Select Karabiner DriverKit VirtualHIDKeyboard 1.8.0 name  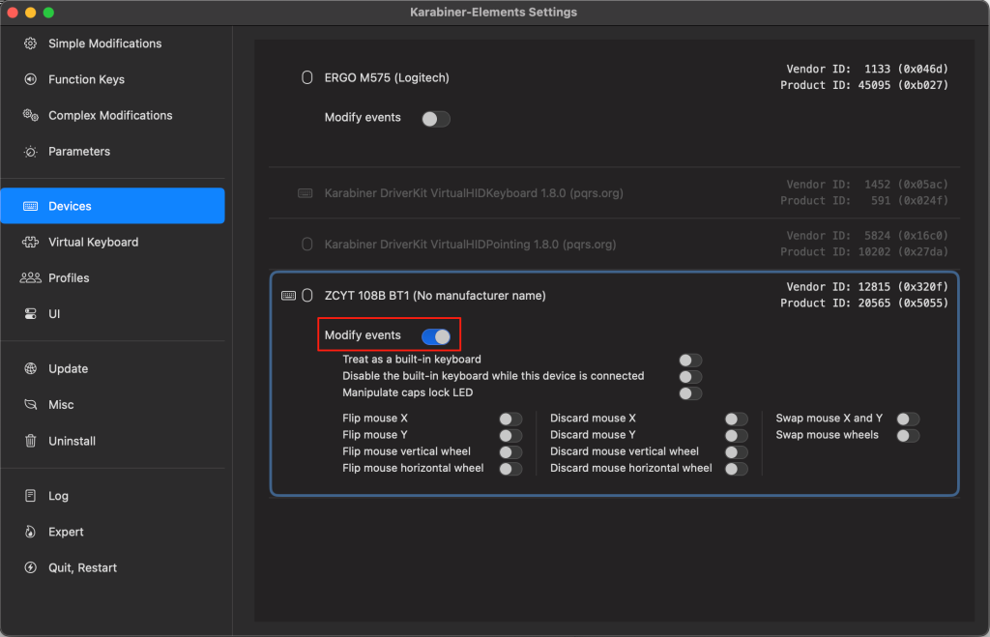coord(474,193)
